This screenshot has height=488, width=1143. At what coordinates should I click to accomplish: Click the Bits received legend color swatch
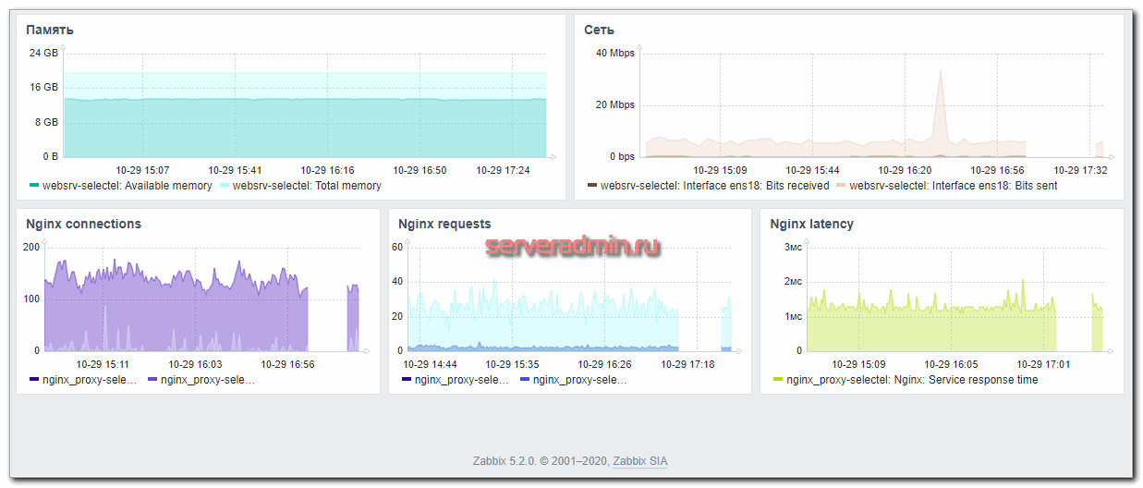point(592,186)
